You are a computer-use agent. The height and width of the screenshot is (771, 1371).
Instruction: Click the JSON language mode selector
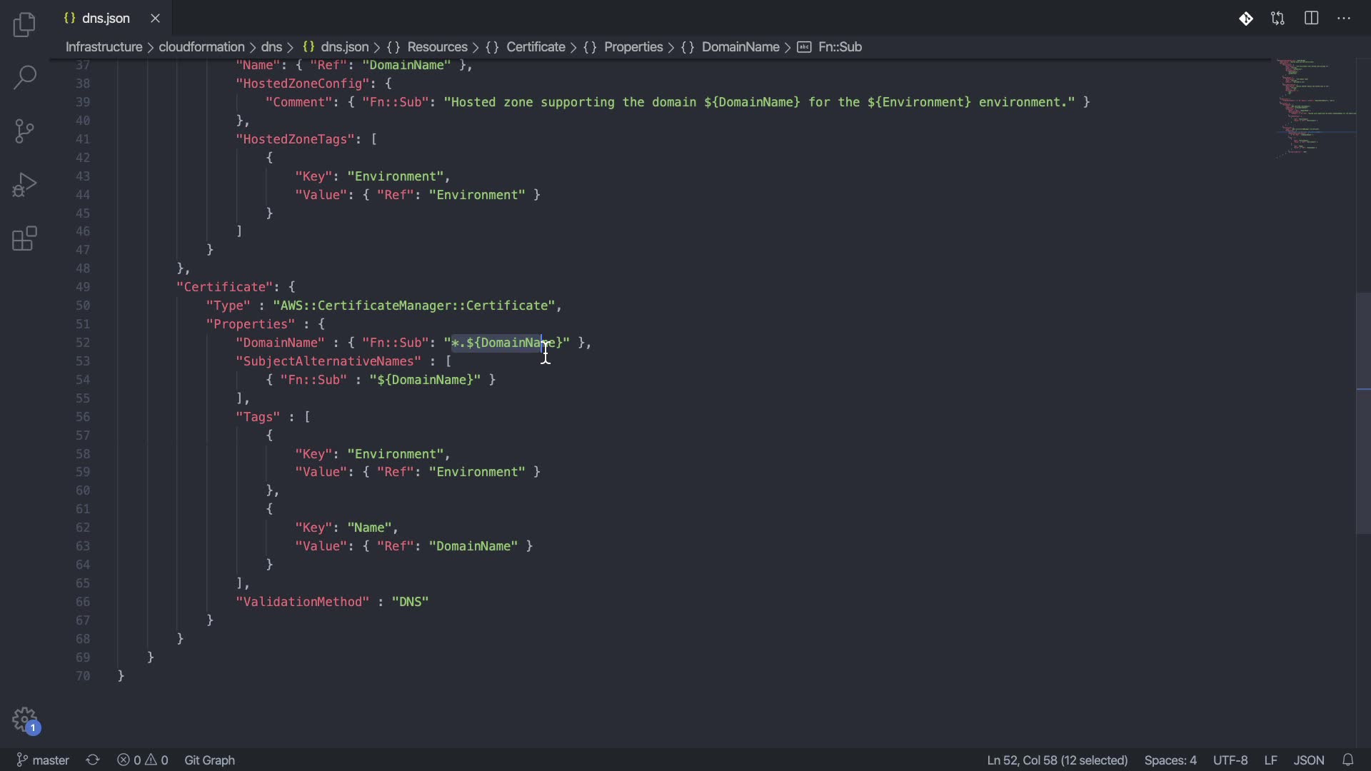tap(1308, 760)
